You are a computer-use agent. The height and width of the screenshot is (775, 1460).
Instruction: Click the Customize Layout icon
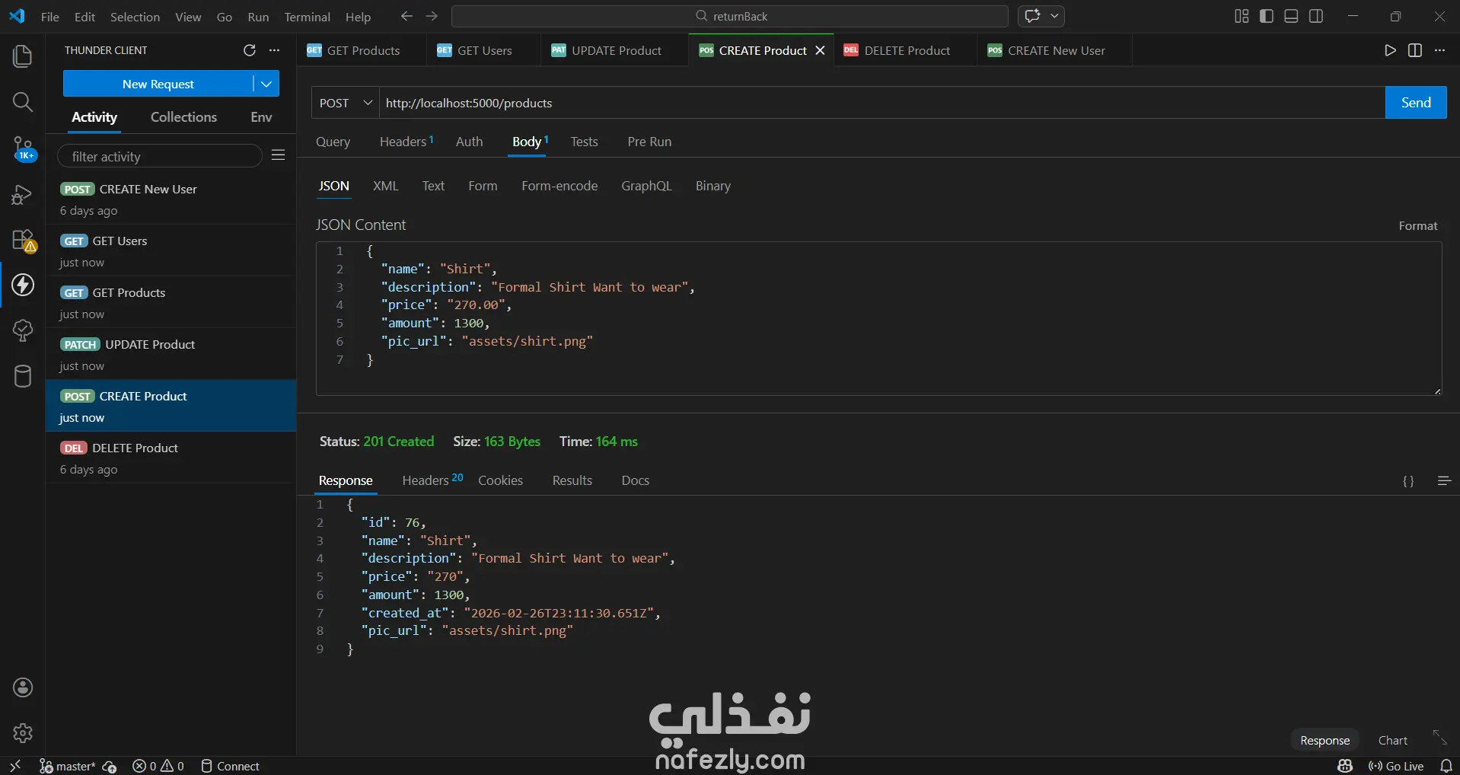click(1242, 16)
